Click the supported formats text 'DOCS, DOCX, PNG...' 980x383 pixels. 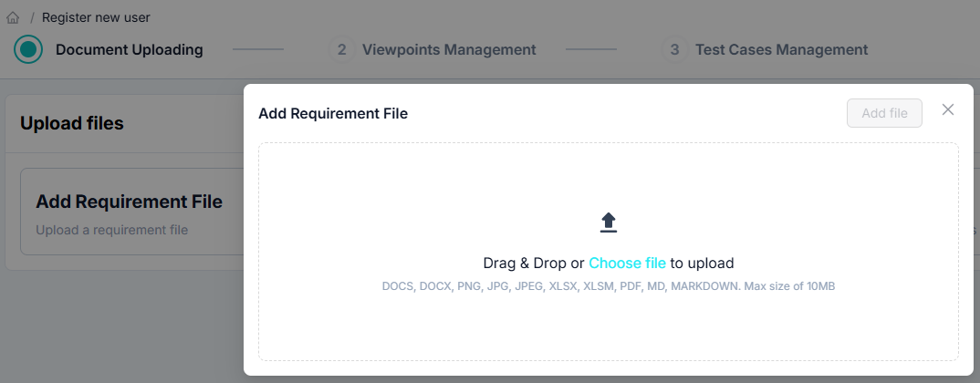tap(608, 286)
